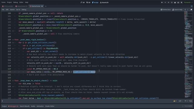Switch to the Script workspace
Screen dimensions: 194x109
(95, 2)
